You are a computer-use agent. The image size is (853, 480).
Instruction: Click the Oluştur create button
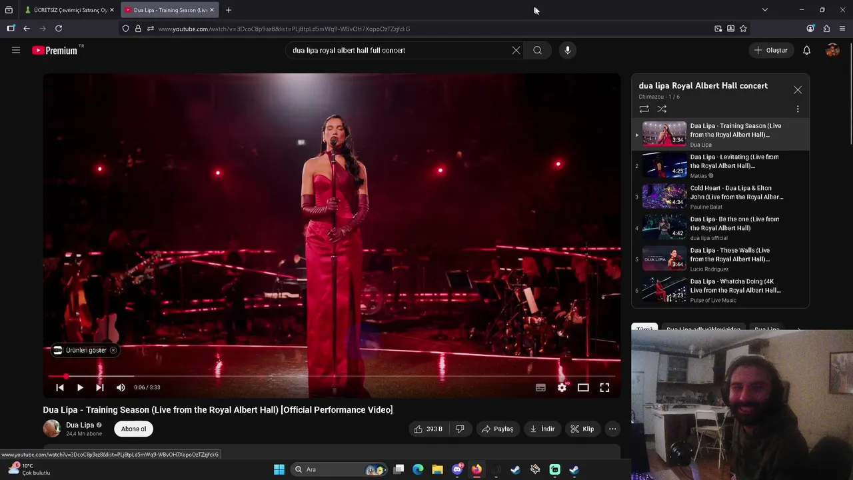[x=770, y=50]
